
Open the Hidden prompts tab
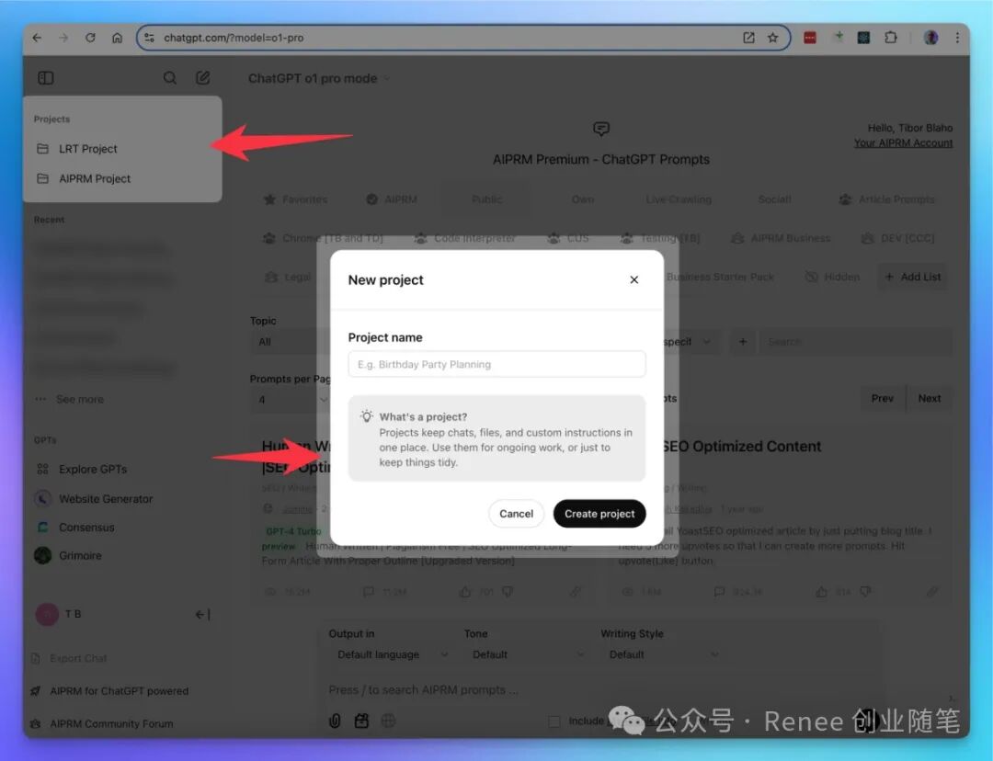[x=832, y=277]
